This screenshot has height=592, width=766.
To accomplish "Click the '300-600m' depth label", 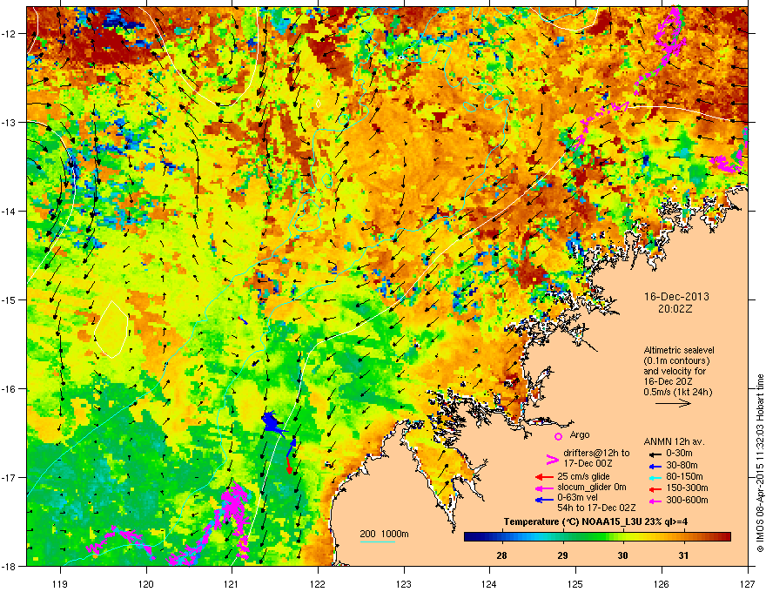I will pyautogui.click(x=687, y=500).
